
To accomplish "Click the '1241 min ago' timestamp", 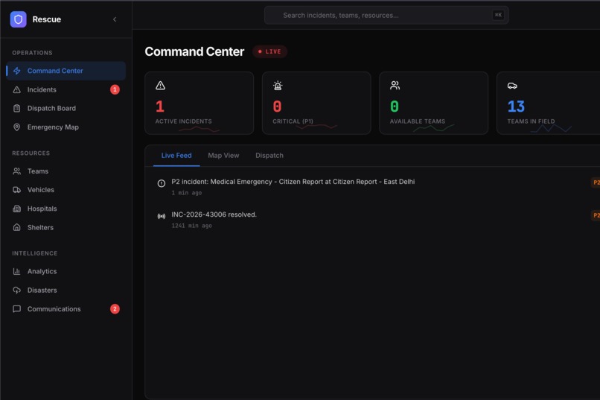I will (191, 226).
